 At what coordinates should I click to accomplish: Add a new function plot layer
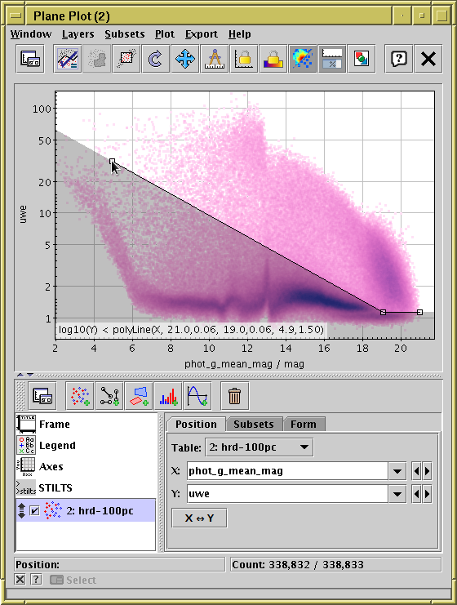point(197,396)
